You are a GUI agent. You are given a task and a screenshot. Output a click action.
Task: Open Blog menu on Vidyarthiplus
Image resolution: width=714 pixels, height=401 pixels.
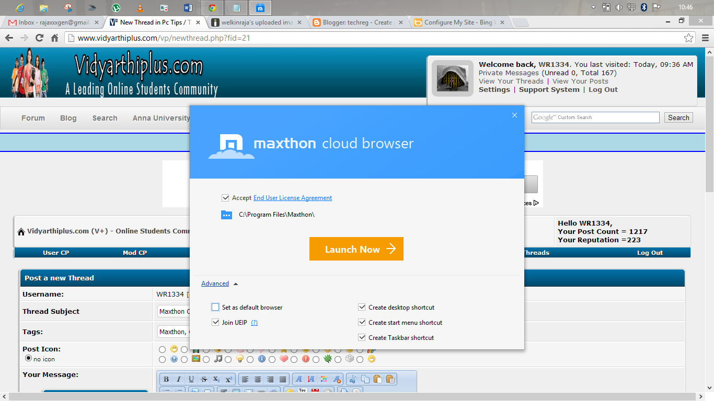[x=68, y=118]
